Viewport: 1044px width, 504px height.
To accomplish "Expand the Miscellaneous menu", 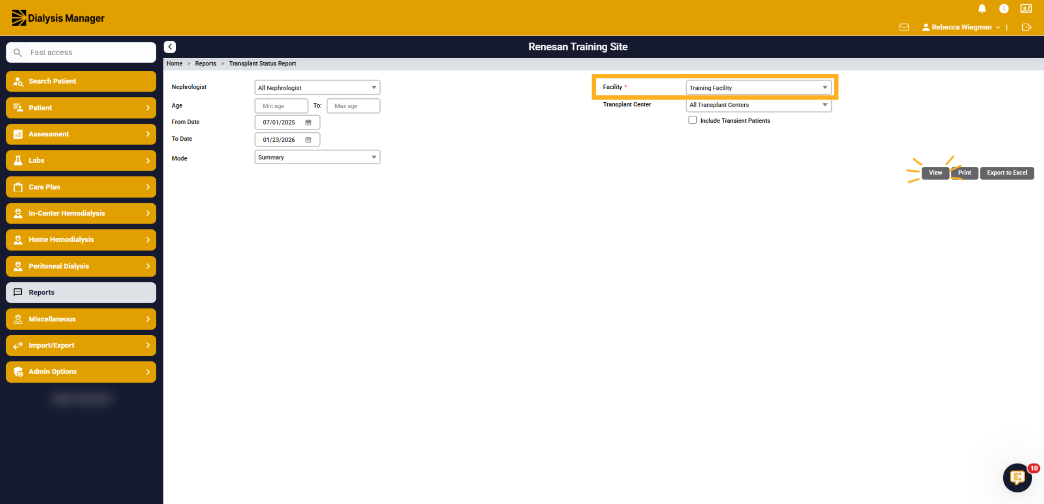I will click(81, 319).
